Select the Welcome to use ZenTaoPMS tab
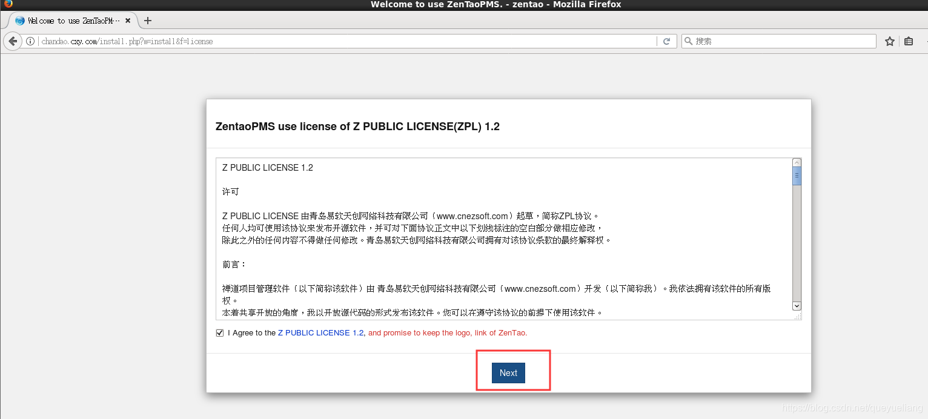 click(x=73, y=21)
